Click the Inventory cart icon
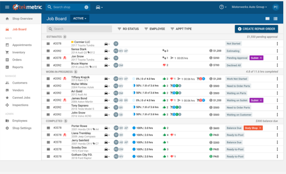This screenshot has width=286, height=174. 7,52
